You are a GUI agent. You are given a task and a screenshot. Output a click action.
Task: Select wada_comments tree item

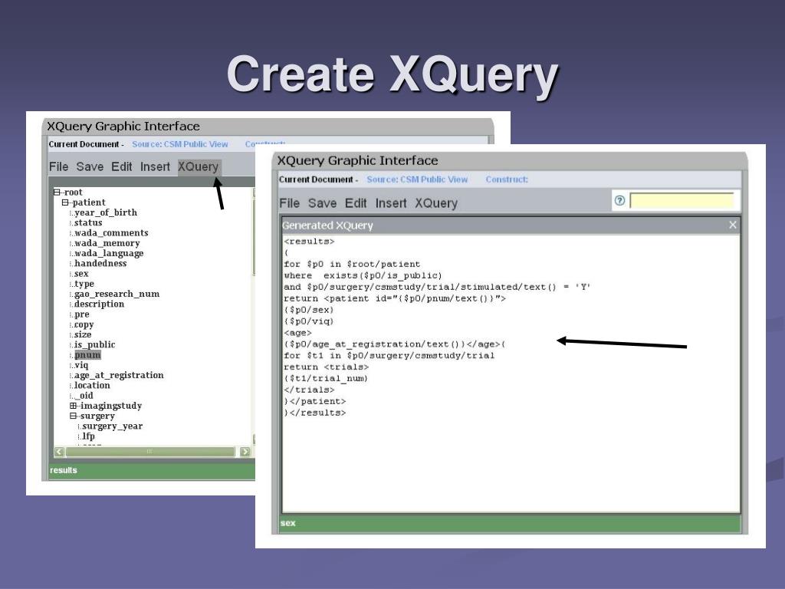111,233
